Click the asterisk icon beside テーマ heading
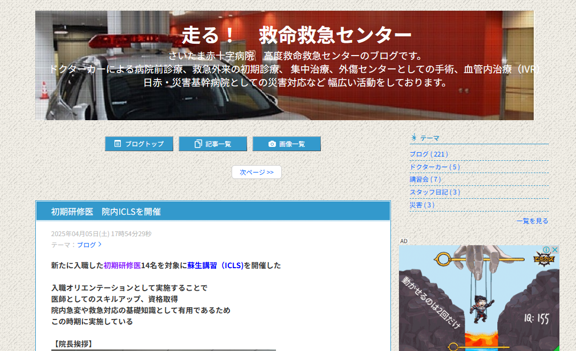This screenshot has width=576, height=351. (414, 137)
